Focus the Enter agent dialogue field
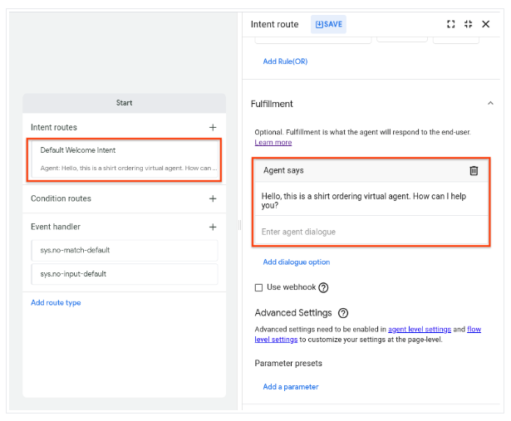The height and width of the screenshot is (421, 511). [371, 232]
